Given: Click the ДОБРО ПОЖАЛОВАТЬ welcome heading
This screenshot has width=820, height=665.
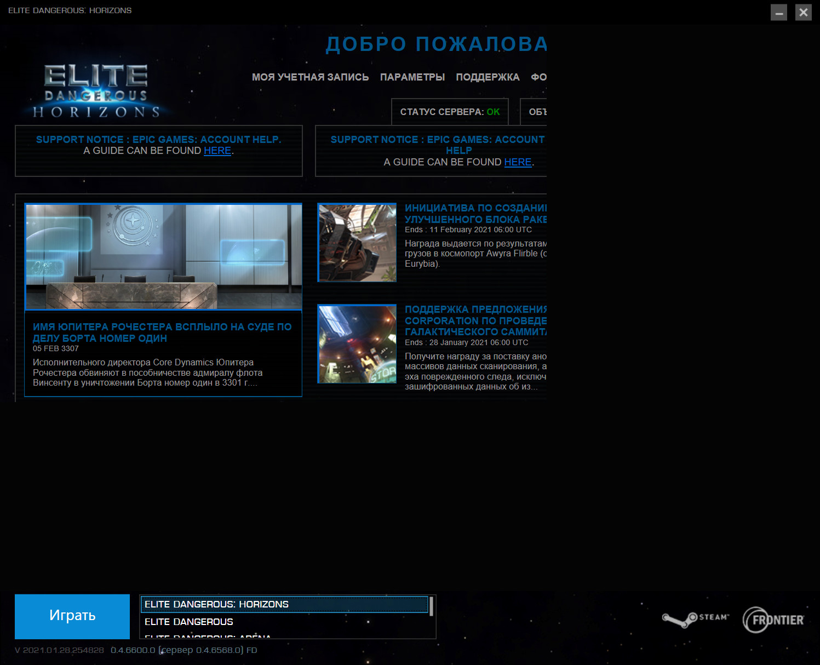Looking at the screenshot, I should (x=437, y=44).
